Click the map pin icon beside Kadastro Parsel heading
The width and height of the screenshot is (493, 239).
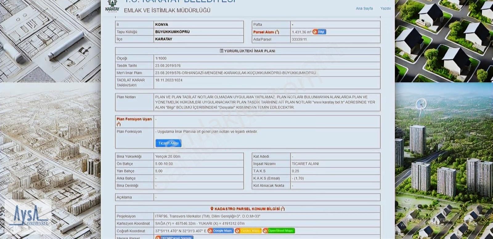click(212, 209)
